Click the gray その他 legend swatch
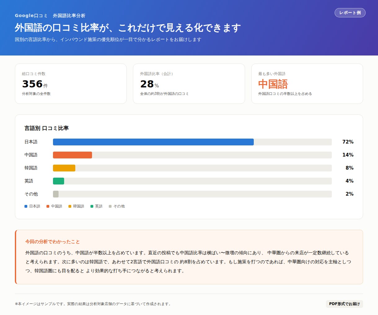378x315 pixels. 110,206
